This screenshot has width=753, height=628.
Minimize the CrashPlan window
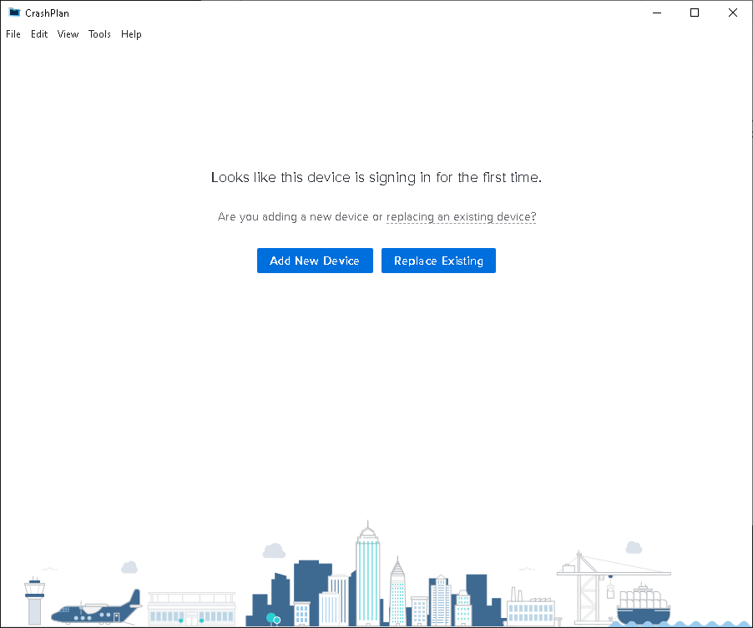(x=656, y=13)
